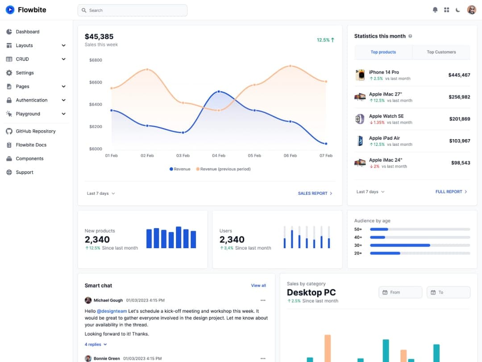Toggle dark mode with moon icon

pyautogui.click(x=458, y=10)
